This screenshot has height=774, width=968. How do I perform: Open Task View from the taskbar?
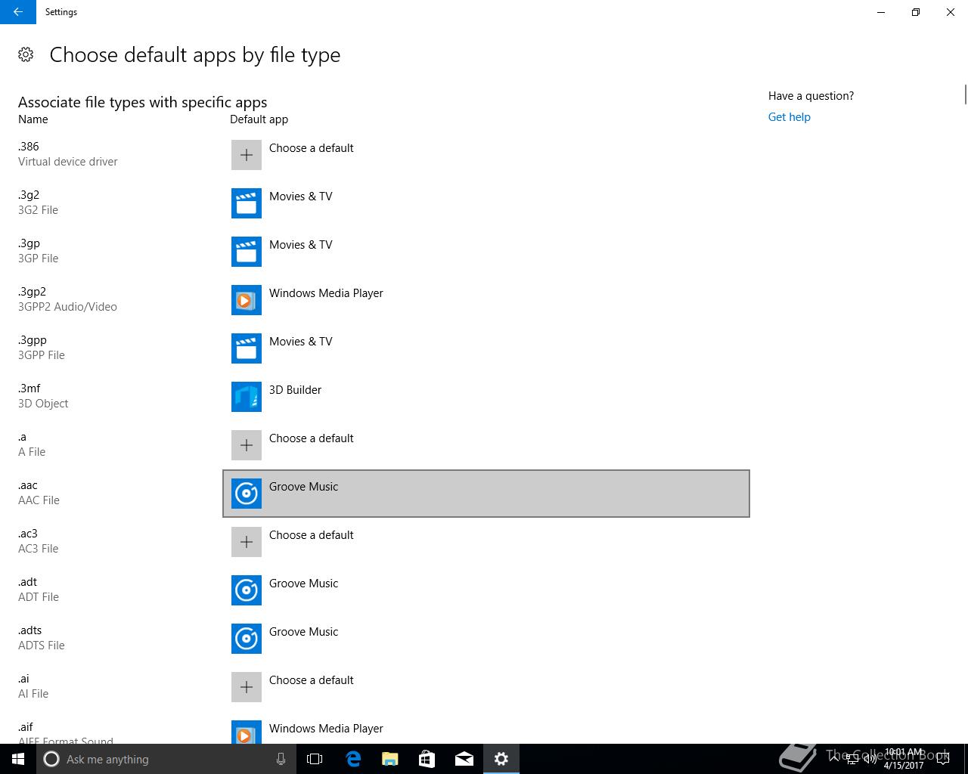(315, 759)
